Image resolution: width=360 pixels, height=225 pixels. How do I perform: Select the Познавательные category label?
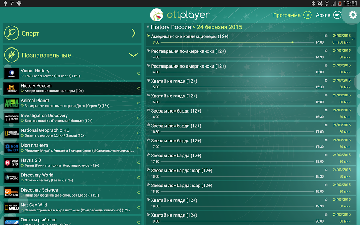[46, 55]
